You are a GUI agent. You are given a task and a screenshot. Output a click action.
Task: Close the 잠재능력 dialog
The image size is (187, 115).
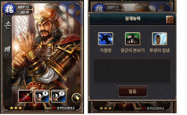click(169, 19)
